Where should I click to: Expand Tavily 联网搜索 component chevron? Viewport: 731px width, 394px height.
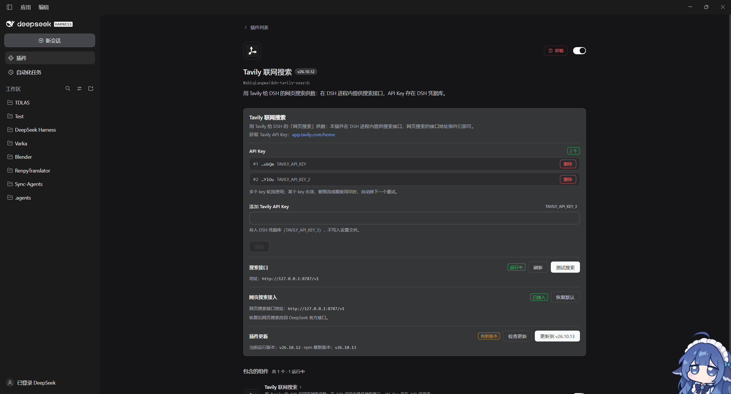click(x=301, y=387)
